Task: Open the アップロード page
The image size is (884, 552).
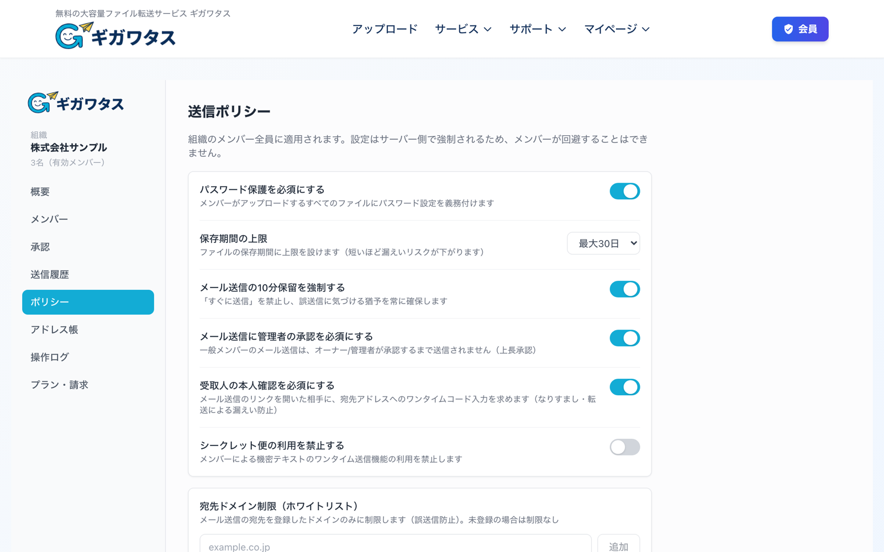Action: 385,29
